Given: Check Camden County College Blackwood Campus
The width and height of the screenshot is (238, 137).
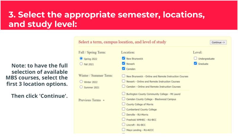Looking at the screenshot, I should pos(123,99).
